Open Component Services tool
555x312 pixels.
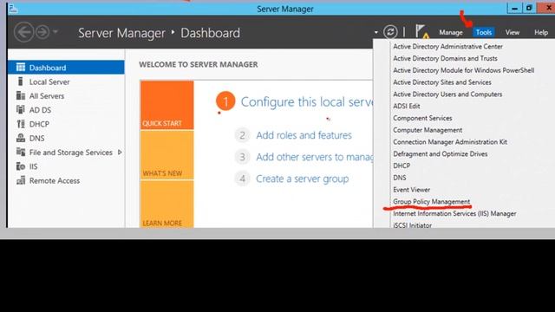422,118
